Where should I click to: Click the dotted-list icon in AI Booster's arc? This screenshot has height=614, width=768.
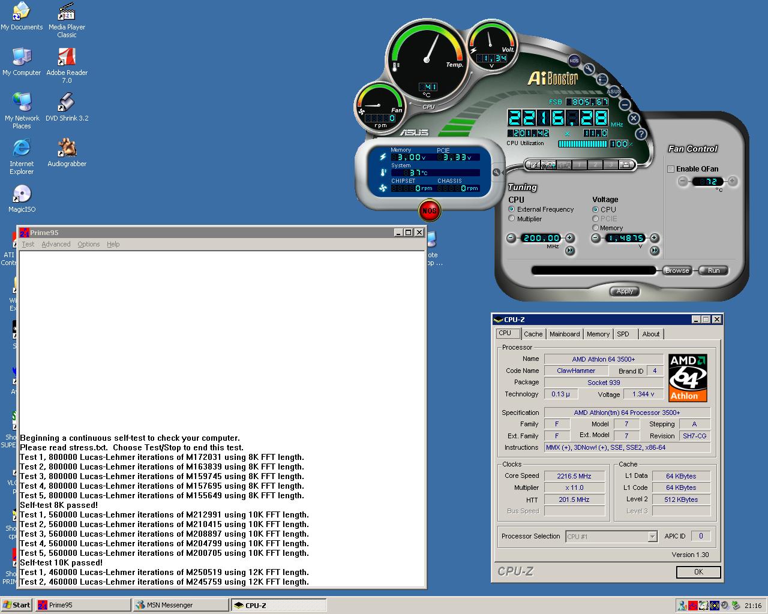coord(602,79)
